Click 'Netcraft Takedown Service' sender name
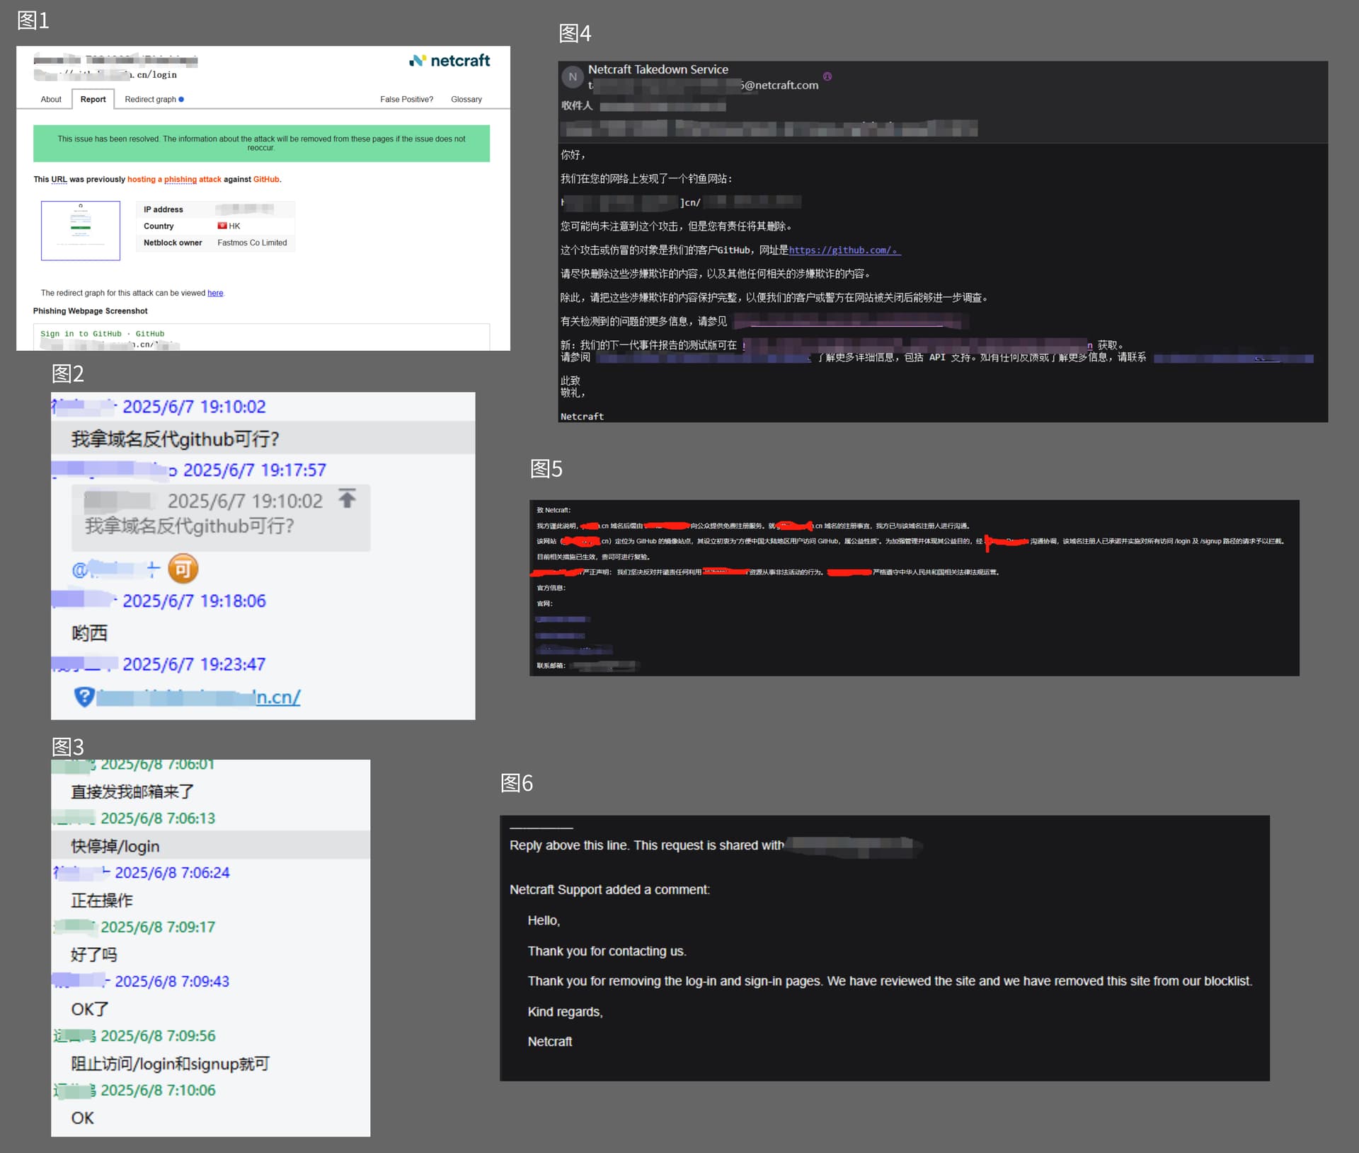1359x1153 pixels. (658, 69)
